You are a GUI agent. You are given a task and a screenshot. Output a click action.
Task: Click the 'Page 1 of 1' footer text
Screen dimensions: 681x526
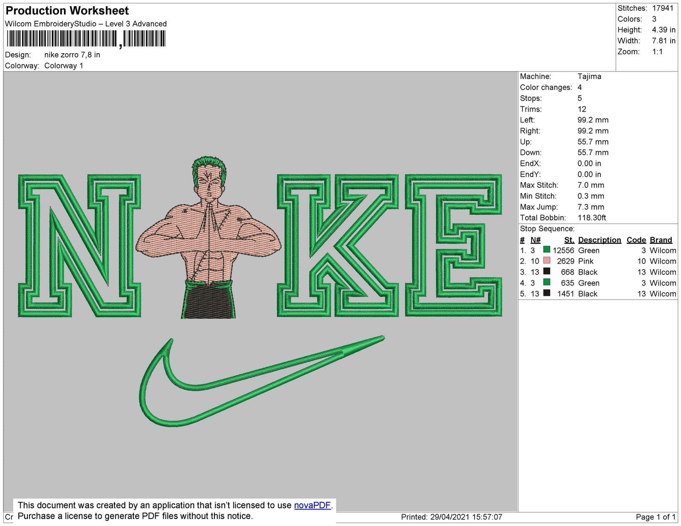tap(656, 517)
